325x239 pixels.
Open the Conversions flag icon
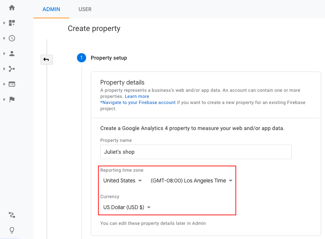point(12,99)
